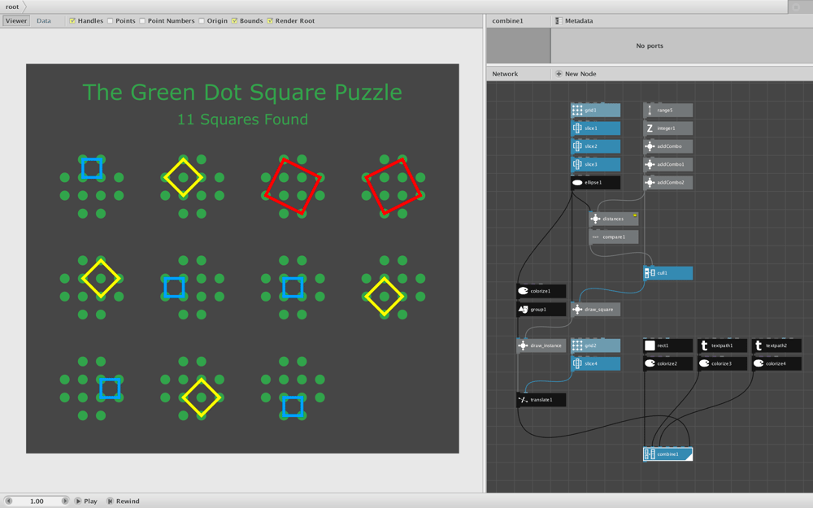Select the compare1 node
The height and width of the screenshot is (508, 813).
pos(613,237)
